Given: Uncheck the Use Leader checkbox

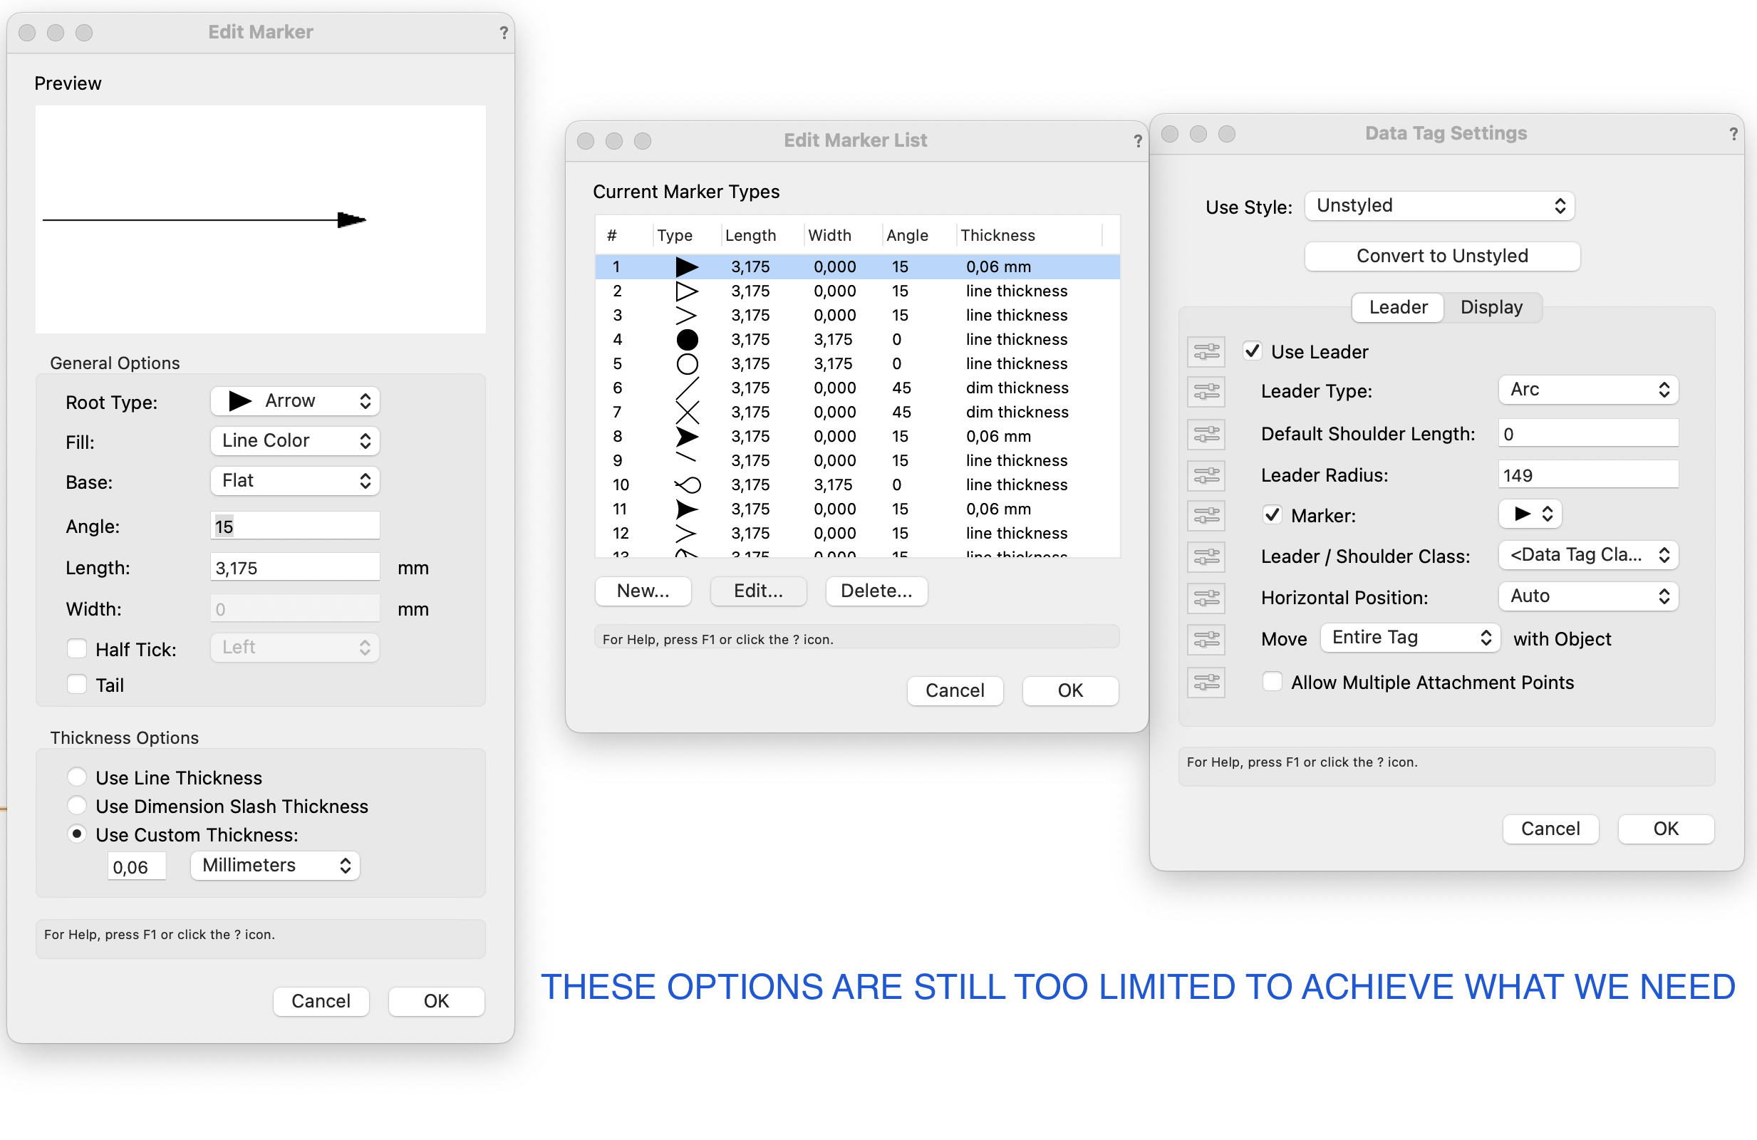Looking at the screenshot, I should point(1252,351).
